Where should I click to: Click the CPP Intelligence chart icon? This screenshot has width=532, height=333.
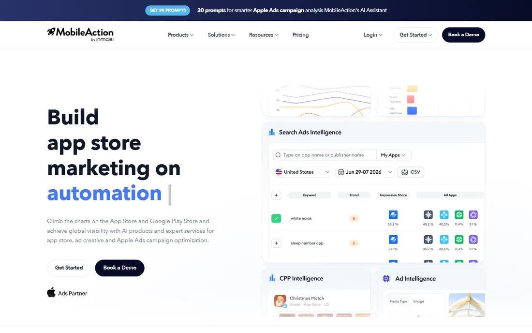coord(272,278)
